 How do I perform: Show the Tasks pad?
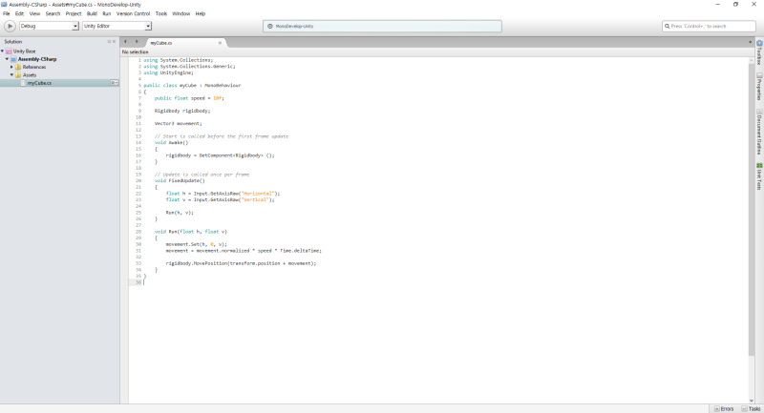click(x=752, y=409)
